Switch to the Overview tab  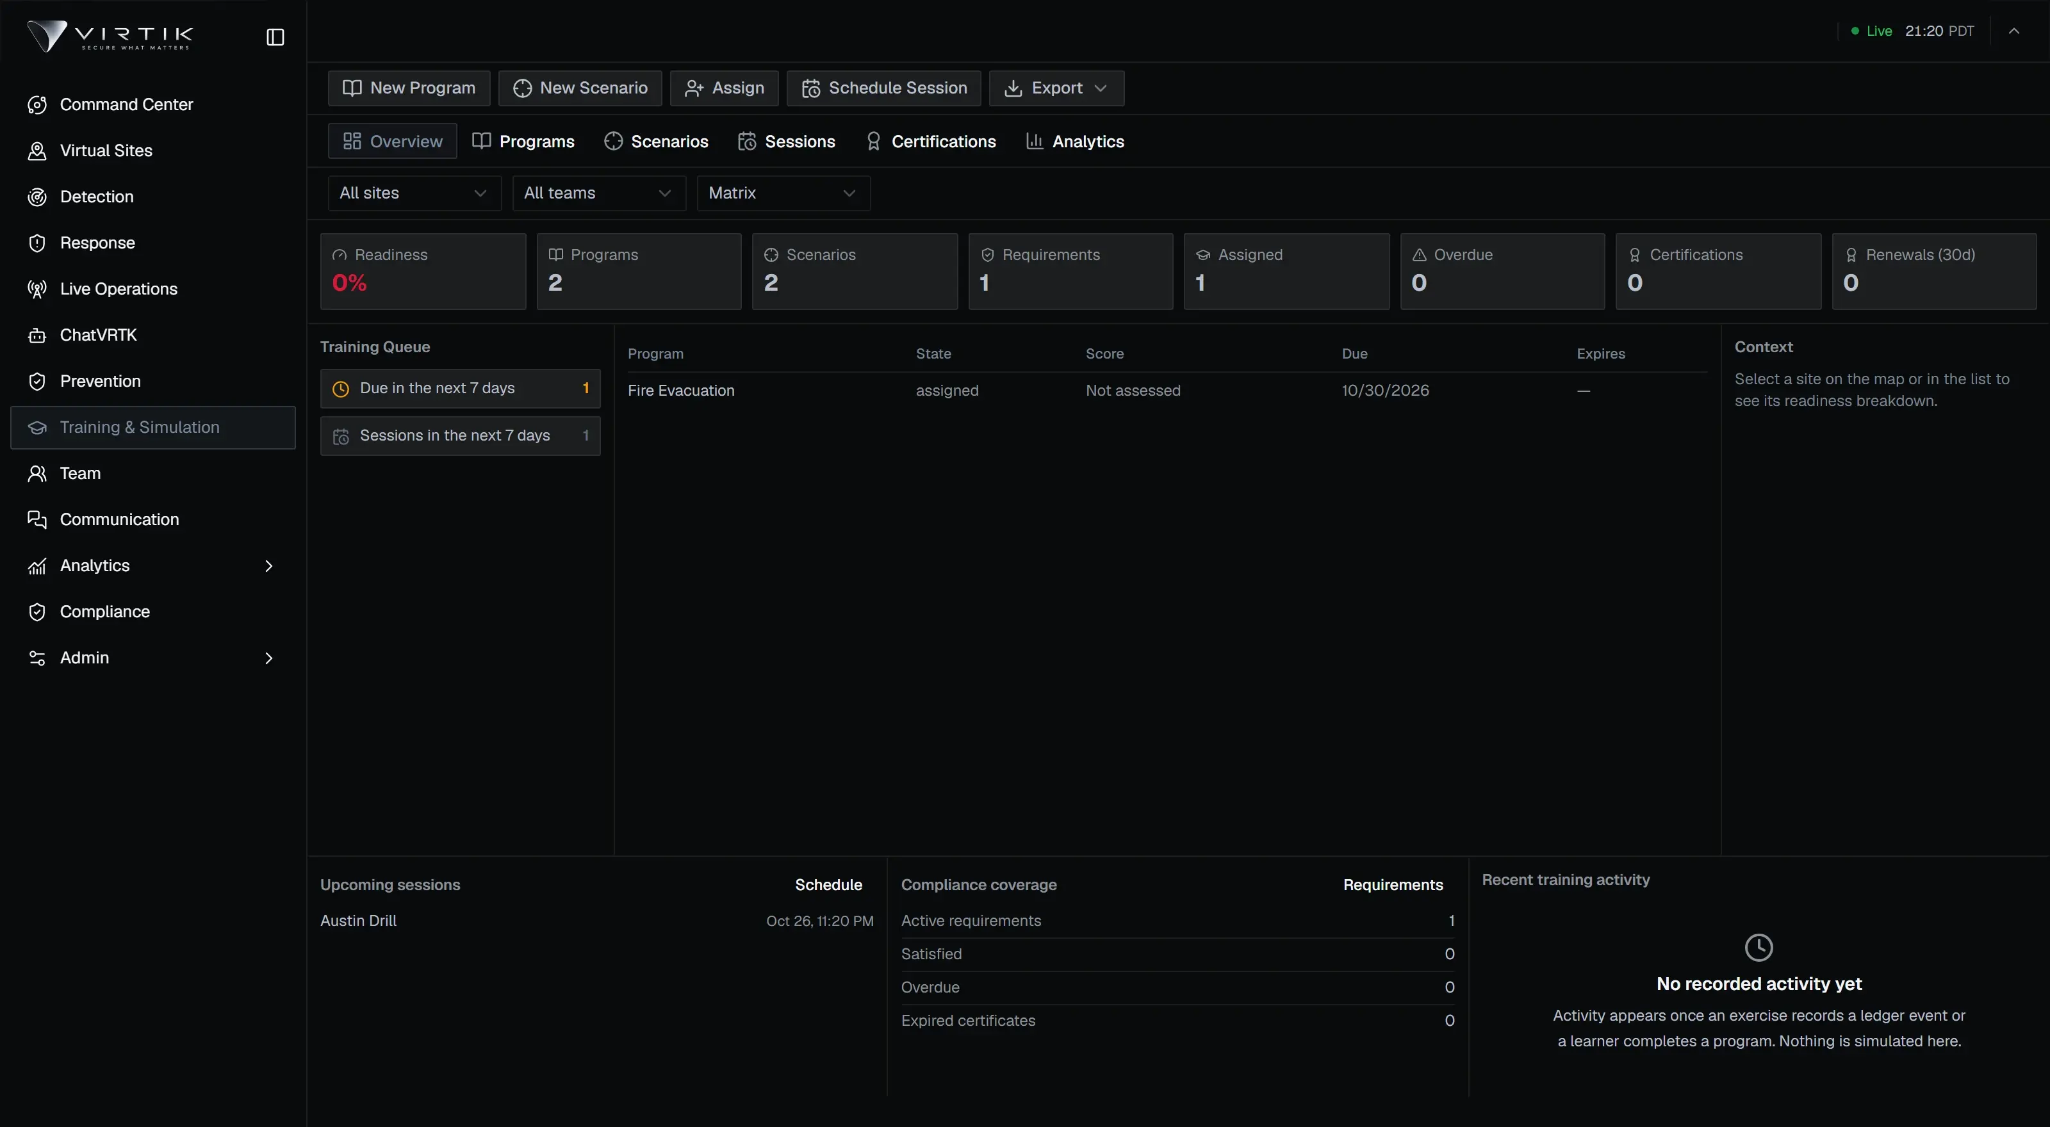392,142
